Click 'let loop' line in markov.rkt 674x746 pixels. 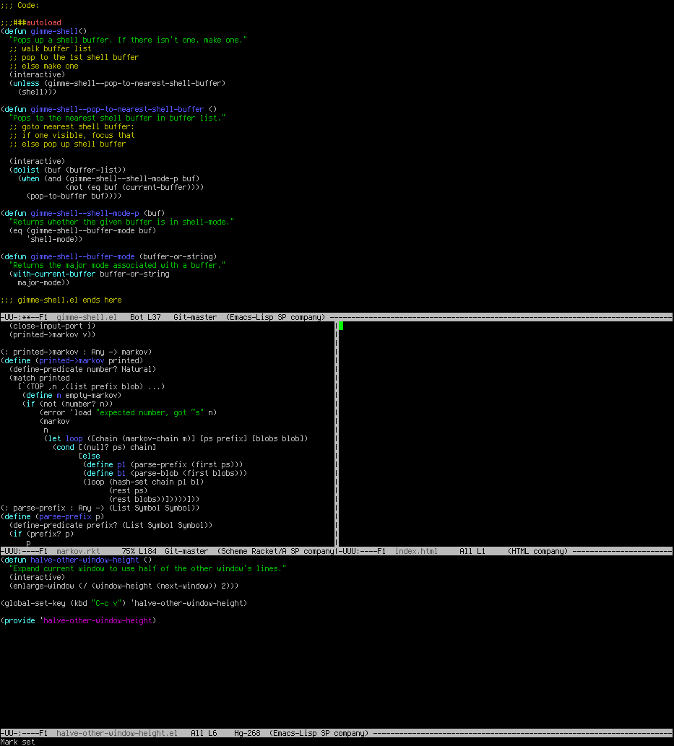click(176, 438)
